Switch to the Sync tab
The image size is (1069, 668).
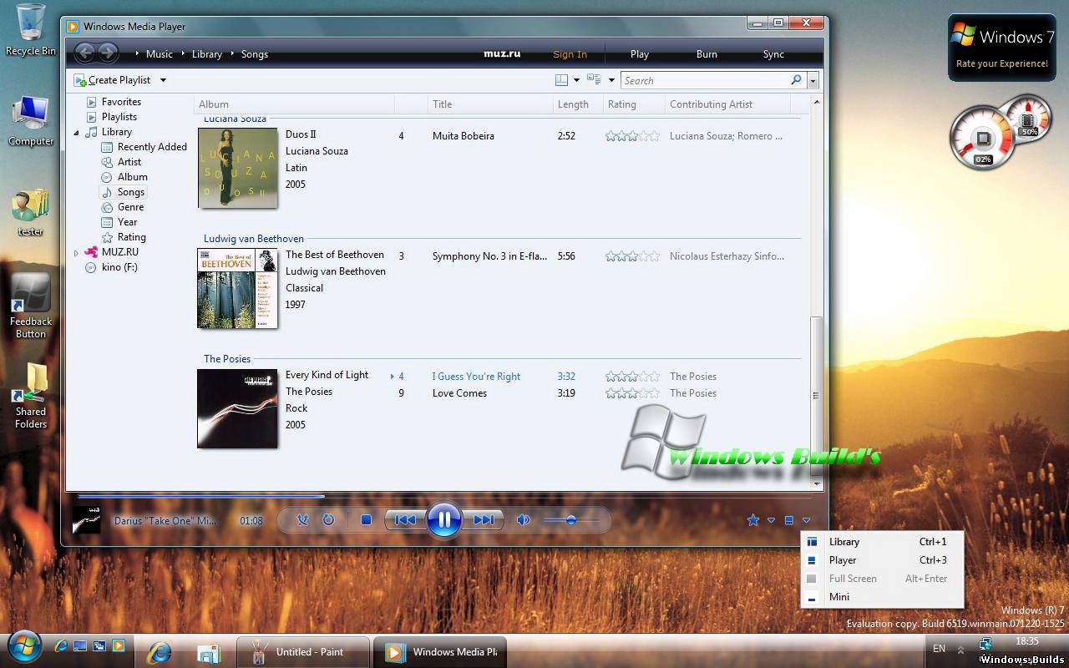[x=773, y=54]
